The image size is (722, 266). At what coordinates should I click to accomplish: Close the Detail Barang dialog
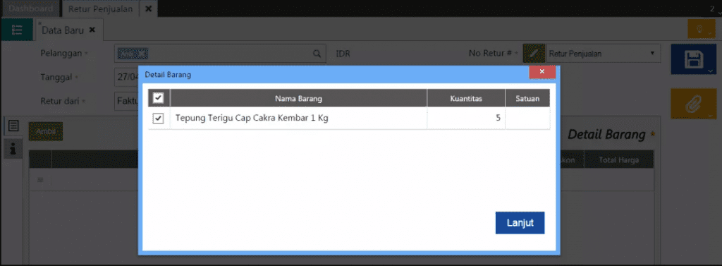pos(542,71)
